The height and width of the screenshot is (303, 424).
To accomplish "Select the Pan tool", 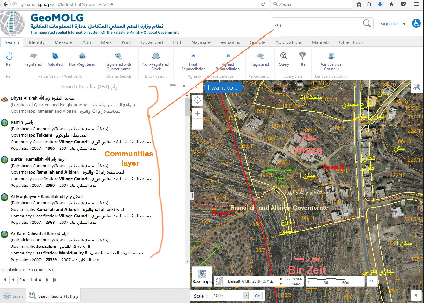I will click(9, 60).
